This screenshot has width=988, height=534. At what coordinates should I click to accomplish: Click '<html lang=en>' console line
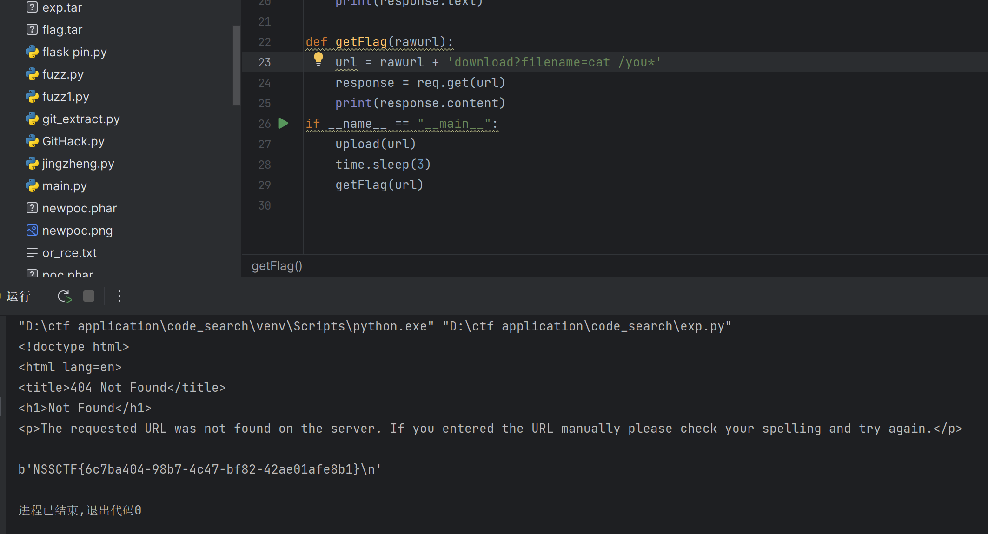coord(70,367)
